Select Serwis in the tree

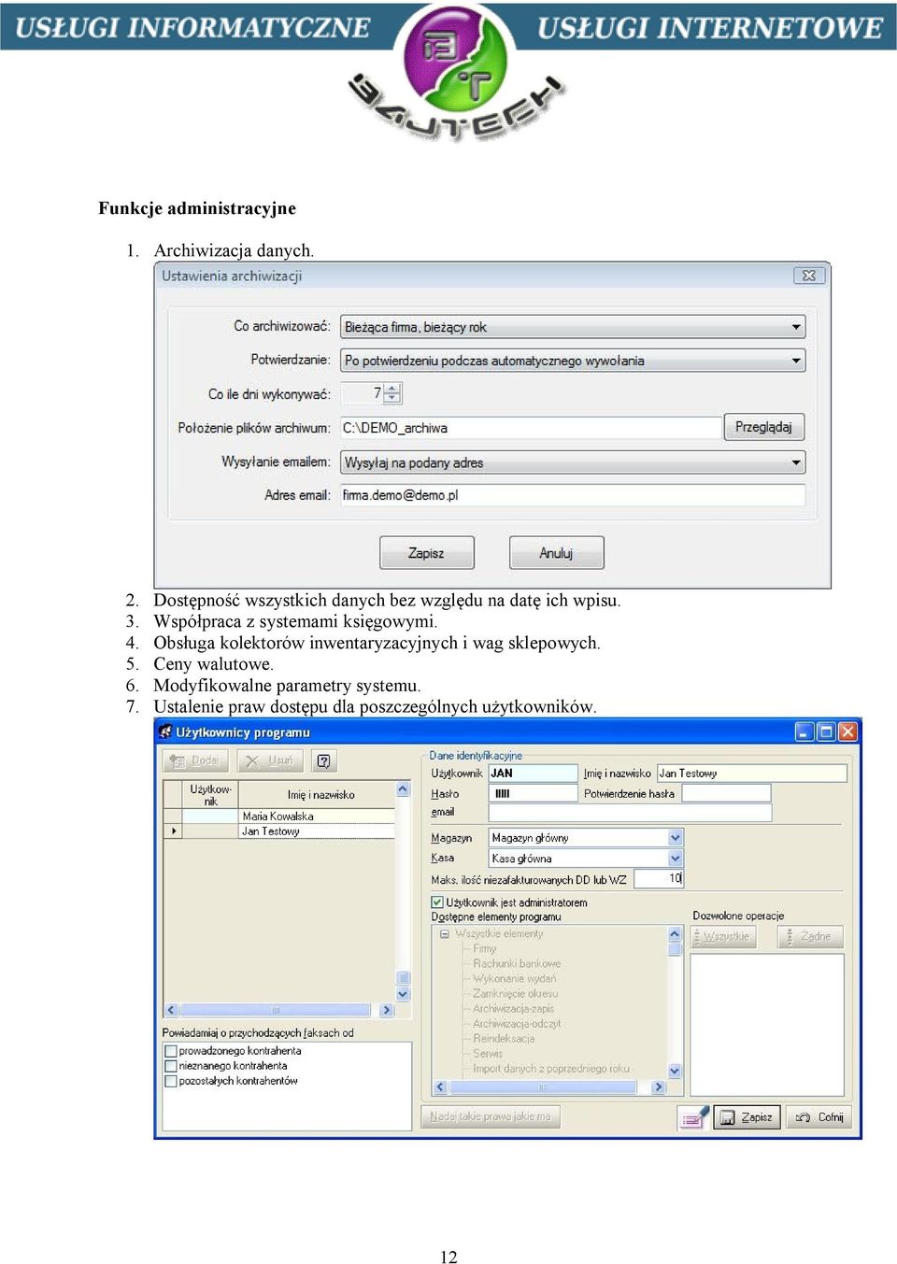click(488, 1053)
